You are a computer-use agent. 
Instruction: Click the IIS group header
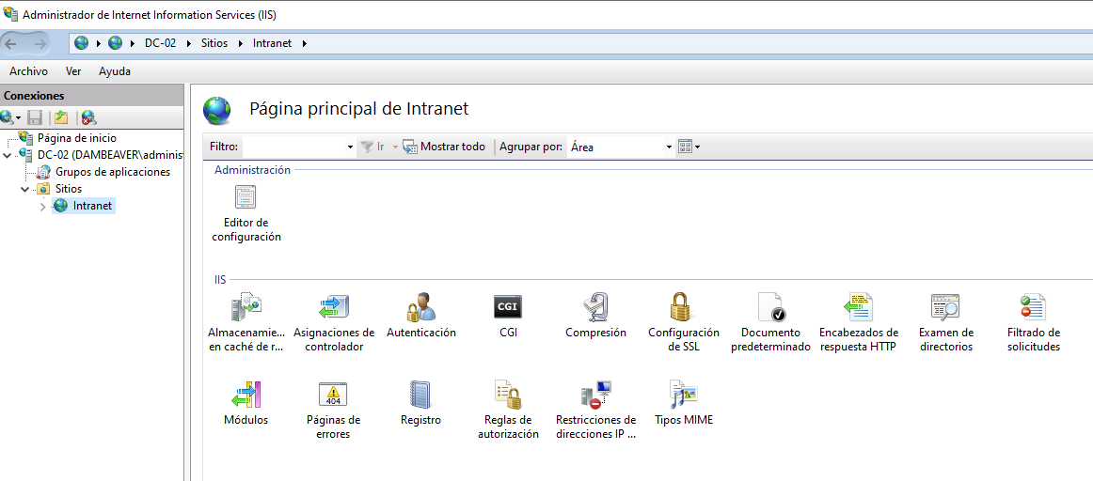tap(220, 280)
